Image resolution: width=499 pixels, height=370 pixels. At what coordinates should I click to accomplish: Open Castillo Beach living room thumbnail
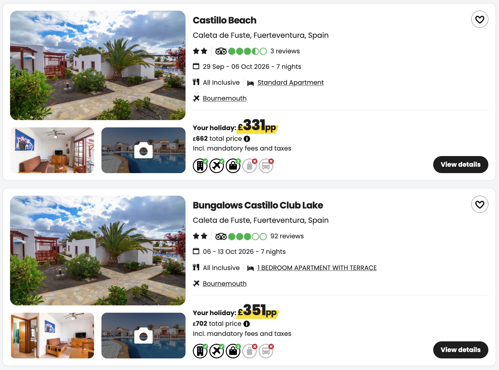click(52, 150)
